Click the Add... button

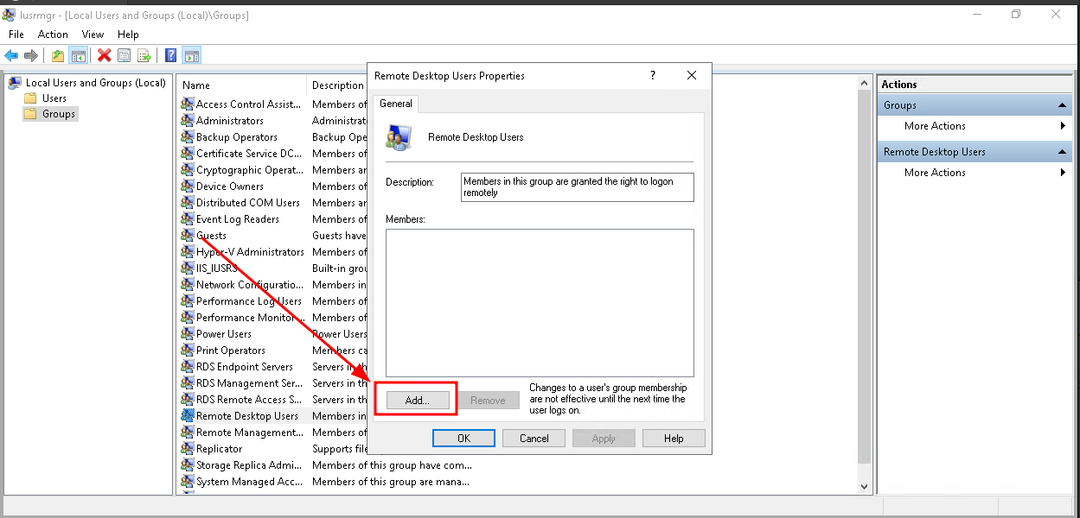(417, 401)
